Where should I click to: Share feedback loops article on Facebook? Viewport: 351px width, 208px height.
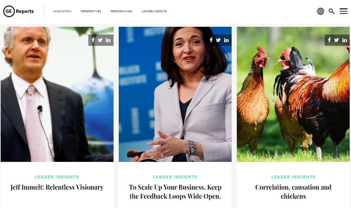pyautogui.click(x=211, y=40)
